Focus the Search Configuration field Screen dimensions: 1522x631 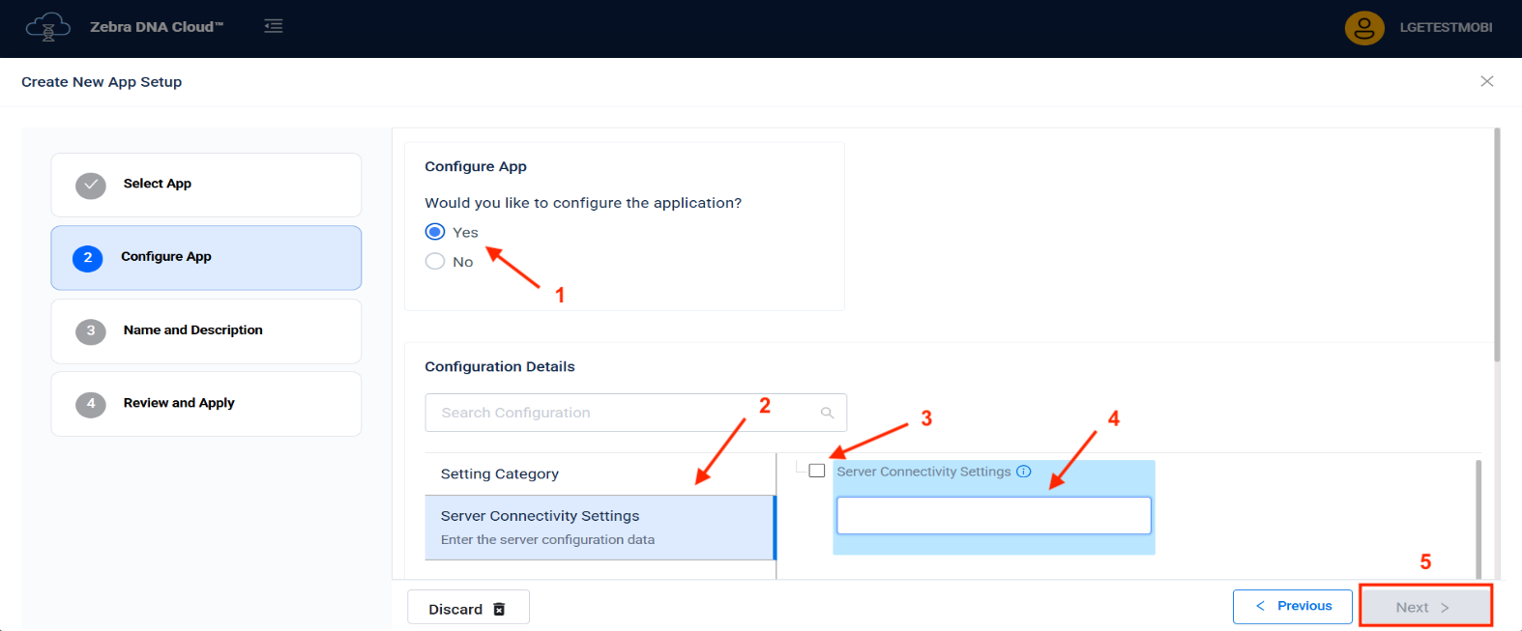pos(619,413)
